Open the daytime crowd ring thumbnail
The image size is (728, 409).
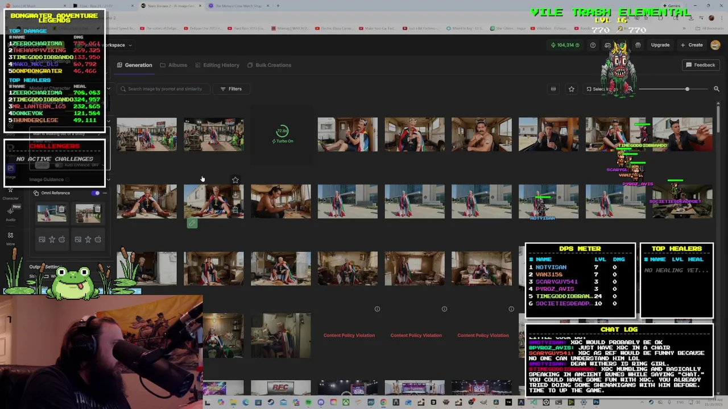point(147,134)
